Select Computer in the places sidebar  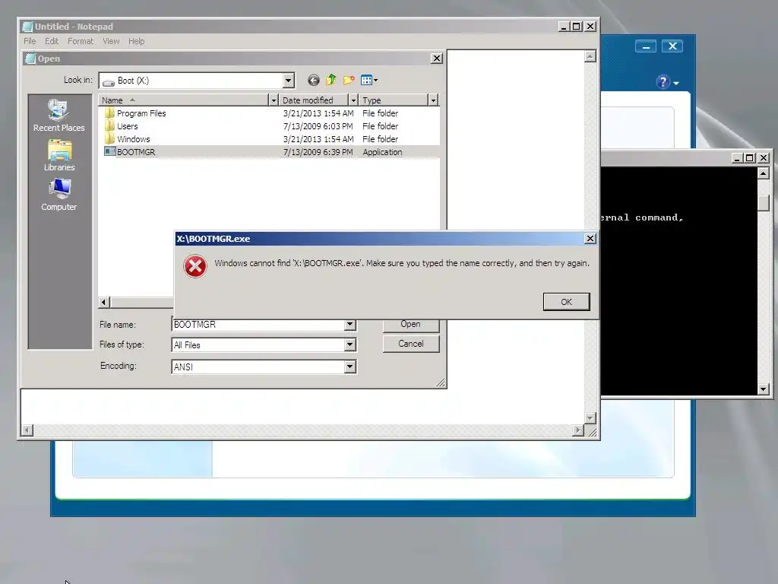[x=59, y=195]
